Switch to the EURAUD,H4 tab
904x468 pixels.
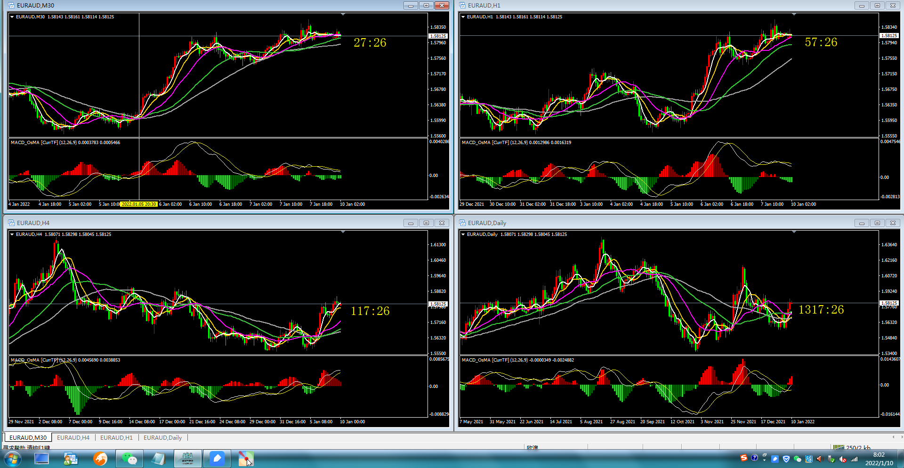click(73, 437)
